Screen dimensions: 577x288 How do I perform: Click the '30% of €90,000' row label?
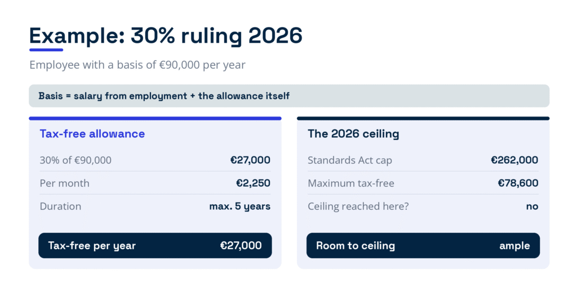point(76,160)
